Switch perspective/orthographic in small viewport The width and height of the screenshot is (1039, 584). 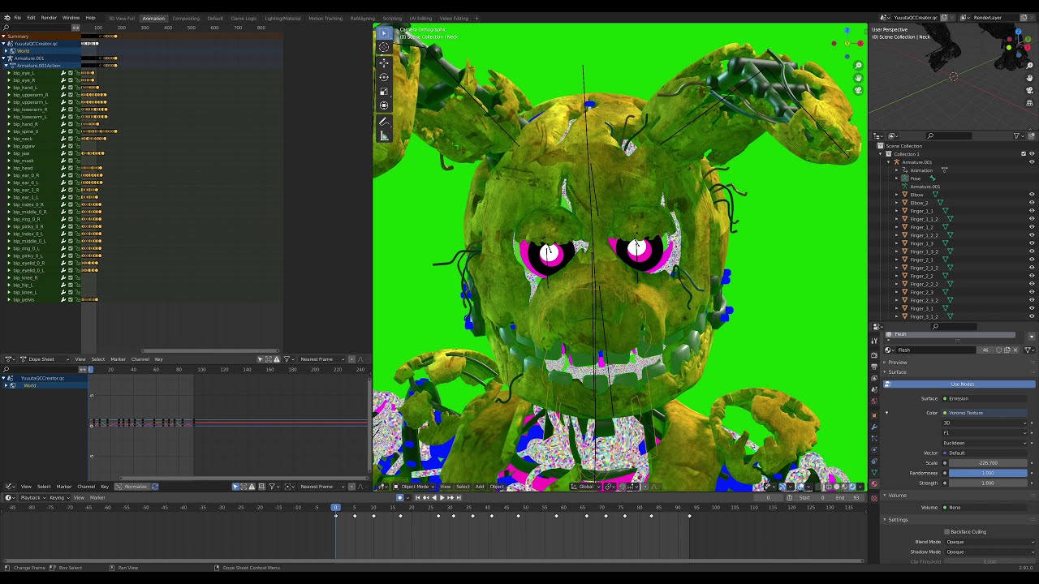pyautogui.click(x=1029, y=101)
